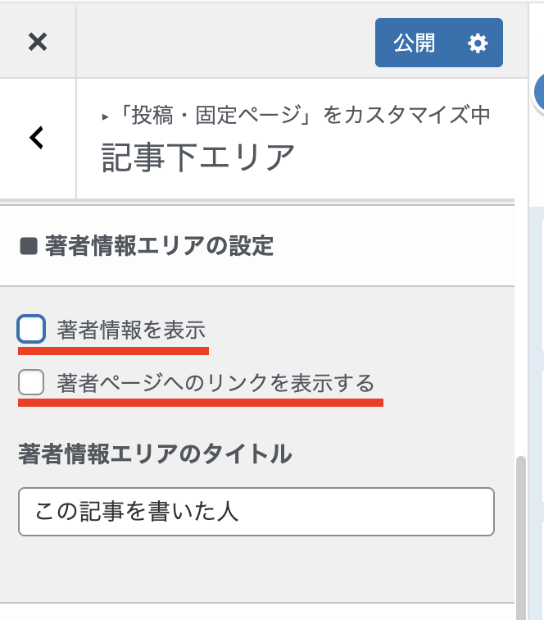544x620 pixels.
Task: Tick the 著者ページへのリンクを表示する checkbox
Action: point(31,382)
